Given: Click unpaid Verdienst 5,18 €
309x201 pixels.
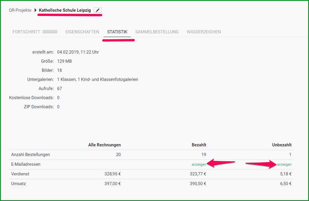Looking at the screenshot, I should pos(286,174).
